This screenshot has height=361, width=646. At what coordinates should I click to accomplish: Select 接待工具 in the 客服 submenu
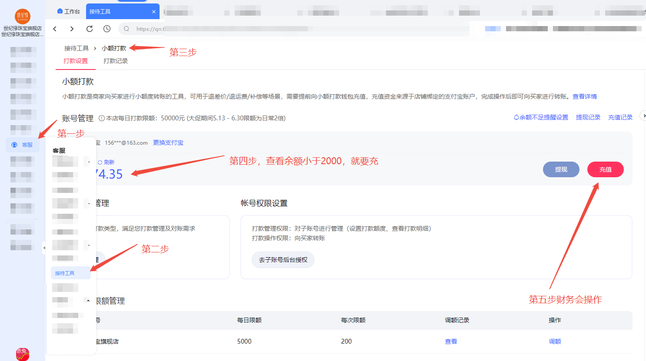click(x=65, y=273)
